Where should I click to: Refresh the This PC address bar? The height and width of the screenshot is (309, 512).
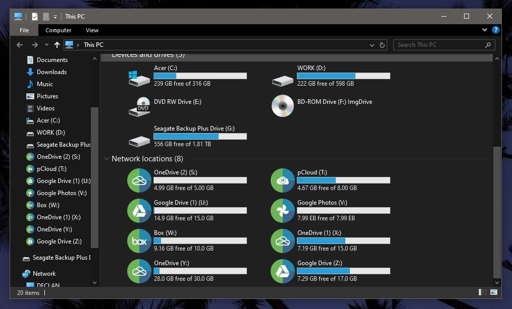pos(382,45)
